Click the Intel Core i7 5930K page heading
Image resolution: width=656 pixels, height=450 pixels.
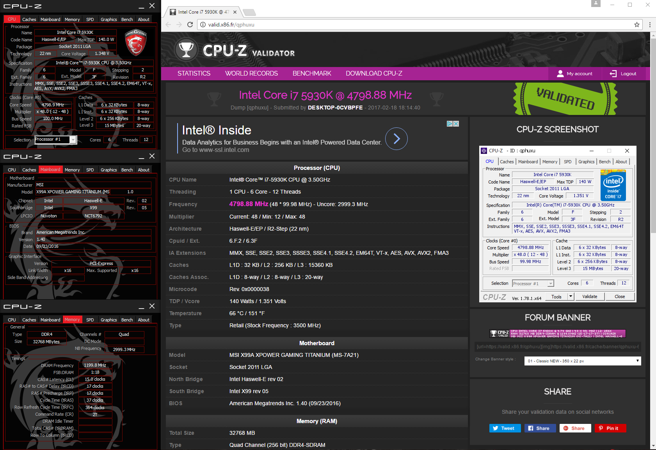pyautogui.click(x=325, y=95)
